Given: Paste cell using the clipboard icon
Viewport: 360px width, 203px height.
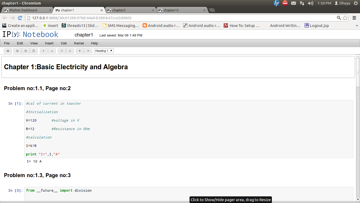Looking at the screenshot, I should [x=33, y=51].
